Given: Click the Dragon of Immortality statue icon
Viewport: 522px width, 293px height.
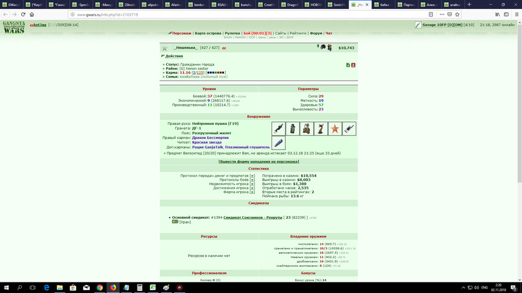Looking at the screenshot, I should (x=320, y=128).
